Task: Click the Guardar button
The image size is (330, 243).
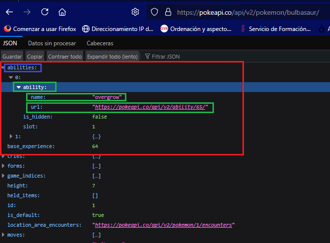Action: click(x=12, y=57)
